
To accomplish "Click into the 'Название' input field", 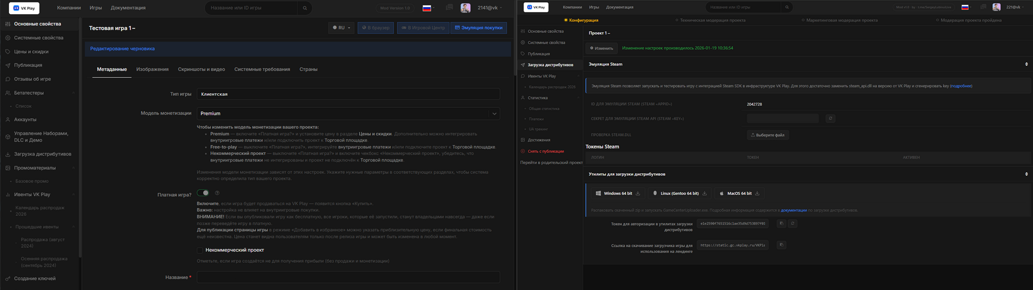I will coord(348,277).
